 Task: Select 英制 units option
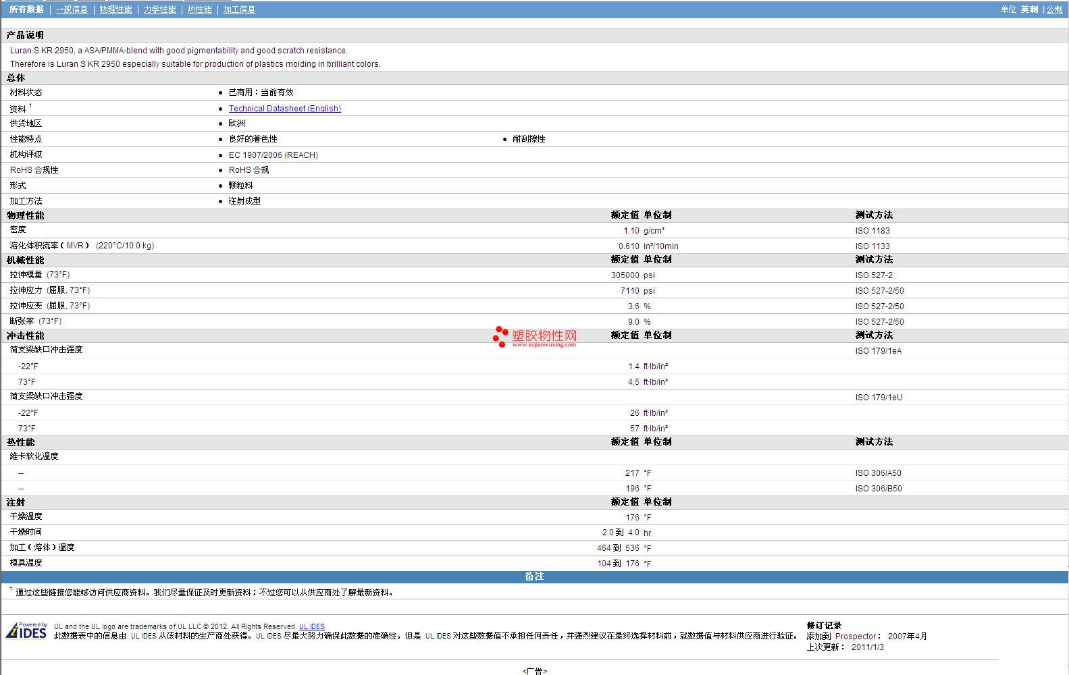point(1029,9)
